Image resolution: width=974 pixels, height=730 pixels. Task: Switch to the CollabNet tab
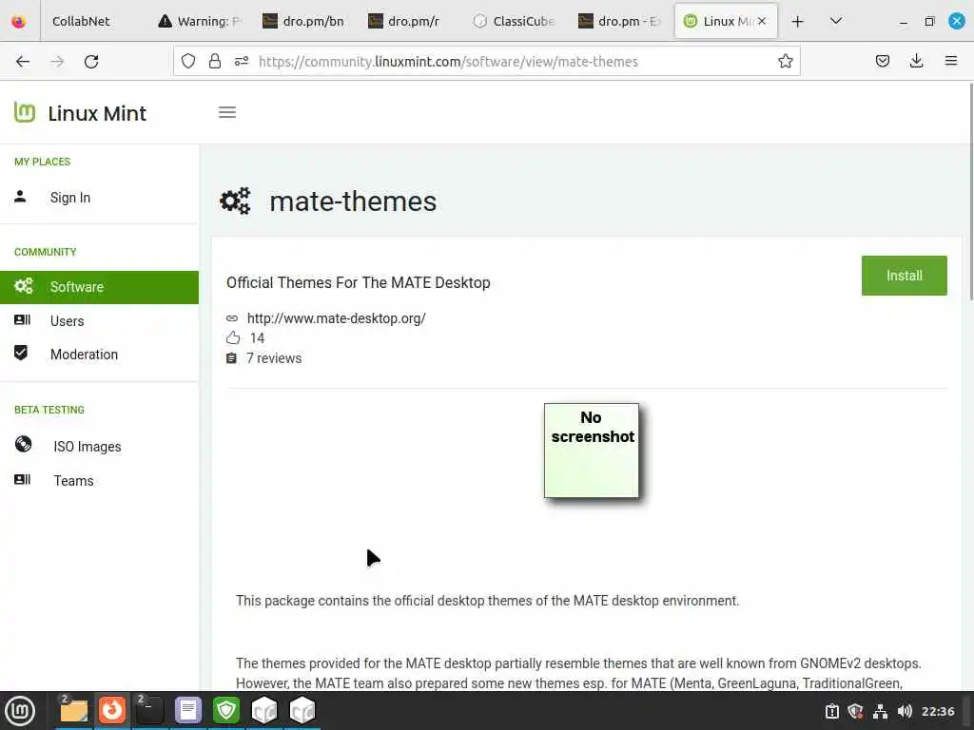pos(81,21)
